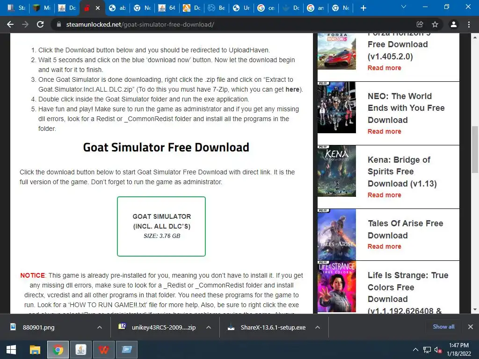Reload the steamunlocked page
479x359 pixels.
click(40, 24)
